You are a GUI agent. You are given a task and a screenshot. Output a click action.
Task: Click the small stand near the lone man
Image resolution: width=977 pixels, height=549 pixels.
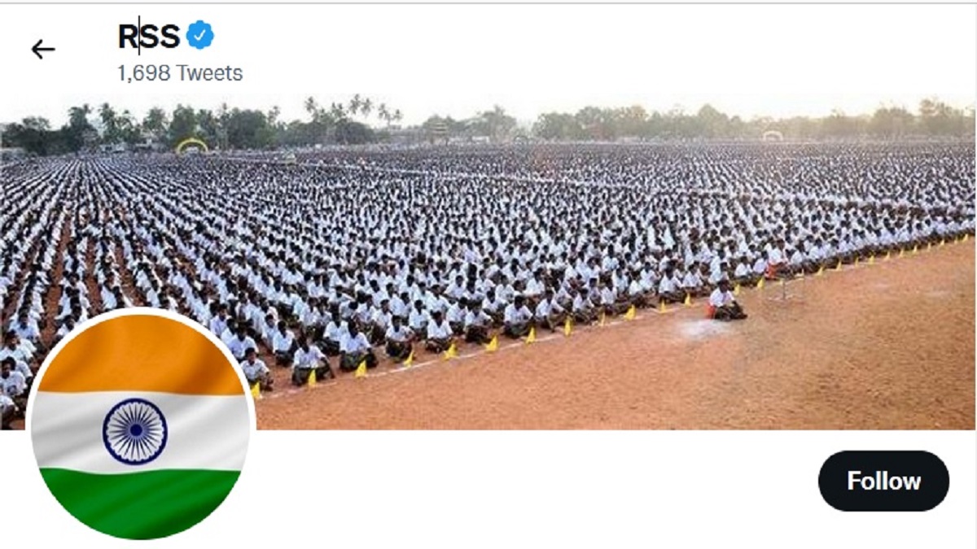(785, 288)
